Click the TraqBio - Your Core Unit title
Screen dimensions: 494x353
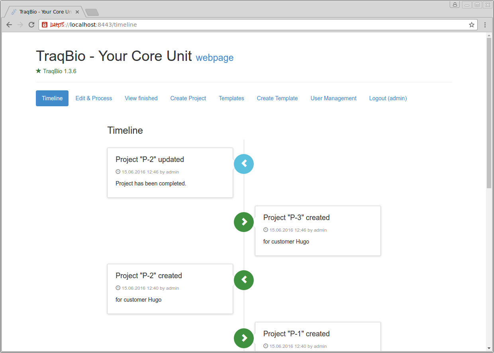coord(114,56)
